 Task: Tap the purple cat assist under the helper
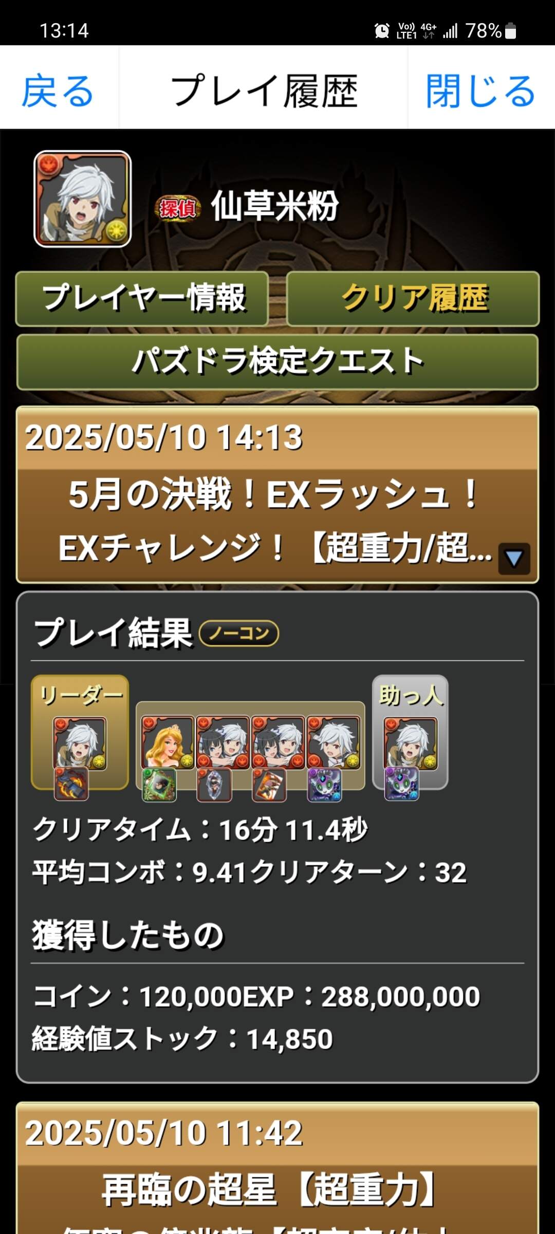pyautogui.click(x=402, y=784)
